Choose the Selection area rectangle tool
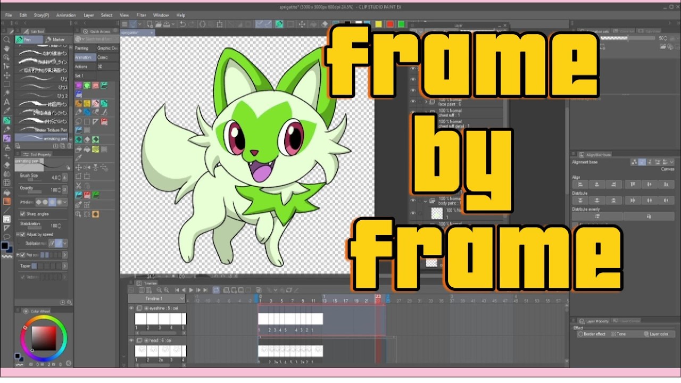The height and width of the screenshot is (383, 681). [6, 84]
